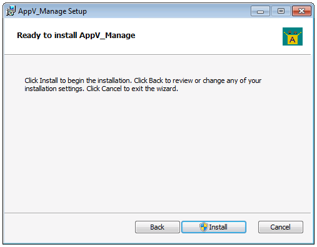Click empty space left of Back button
This screenshot has height=247, width=317.
[x=69, y=227]
